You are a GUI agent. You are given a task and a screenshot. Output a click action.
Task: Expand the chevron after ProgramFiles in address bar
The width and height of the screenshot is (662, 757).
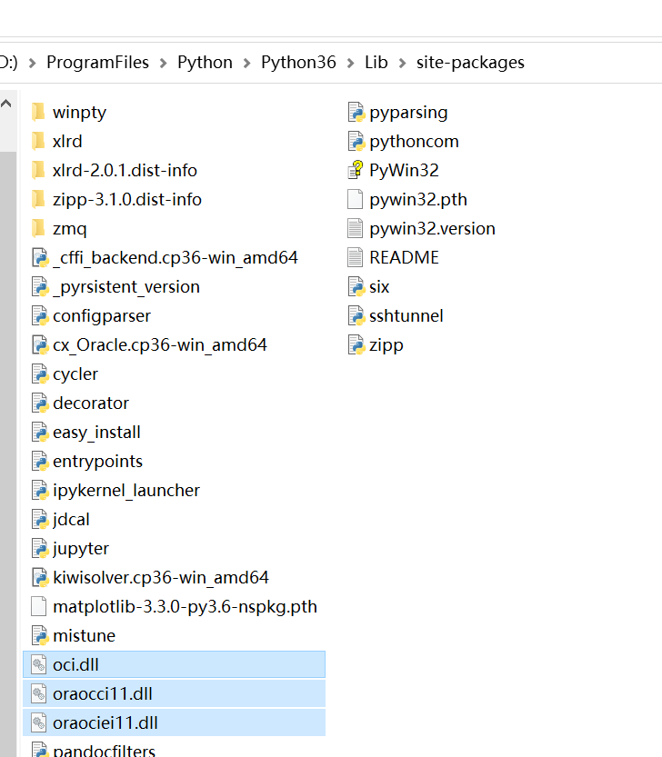pos(164,63)
